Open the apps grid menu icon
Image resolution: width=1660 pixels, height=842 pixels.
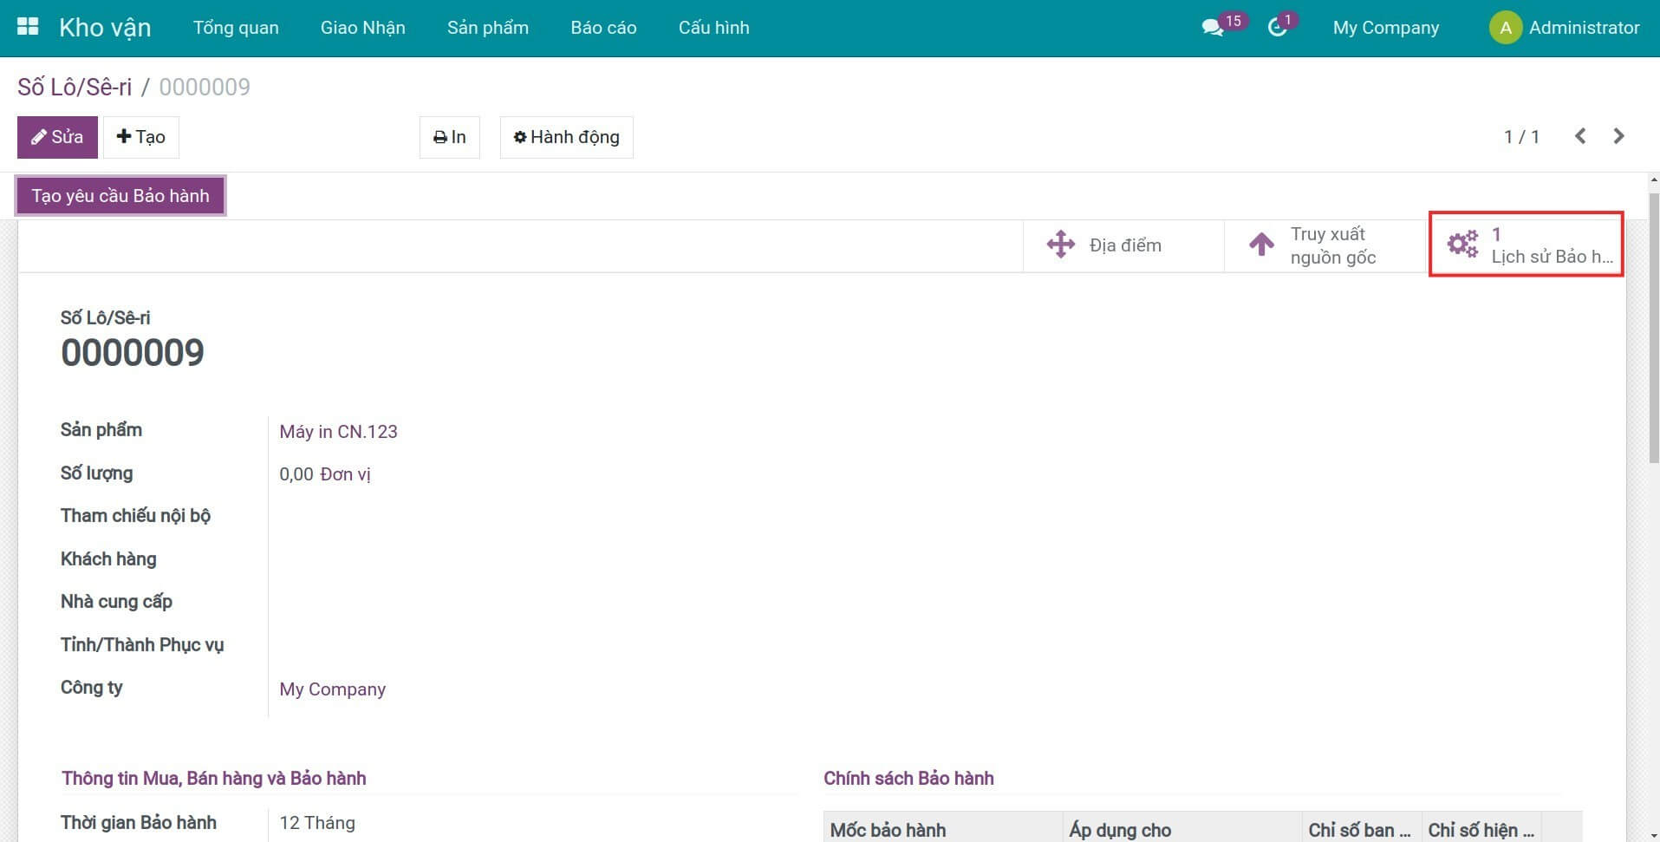coord(28,27)
